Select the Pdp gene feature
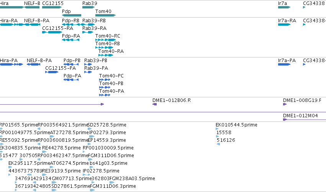Screen dimensions: 326x192 pyautogui.click(x=72, y=15)
